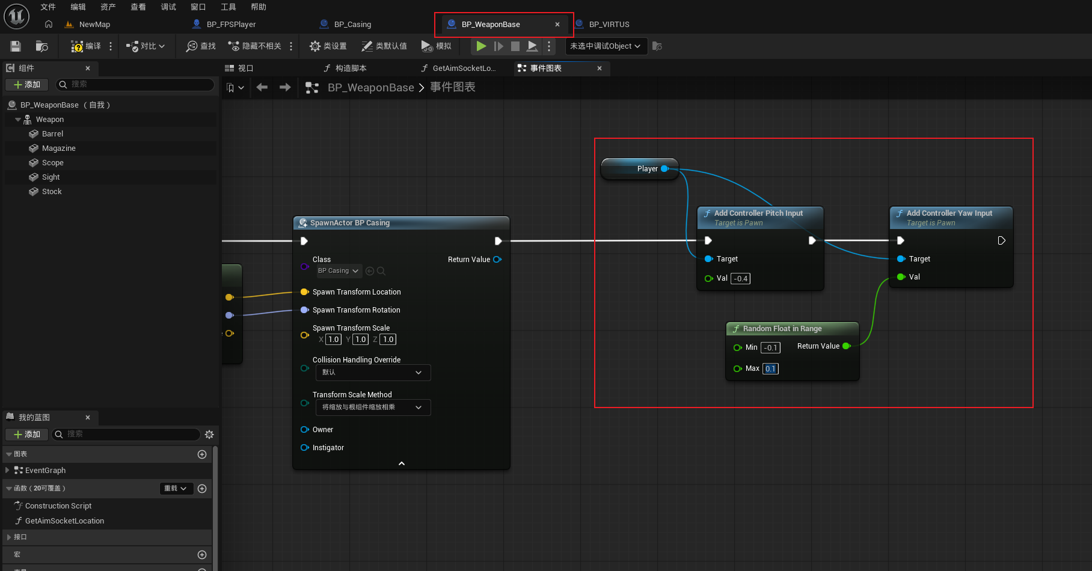Open the 编辑 menu
Viewport: 1092px width, 571px height.
pos(78,7)
